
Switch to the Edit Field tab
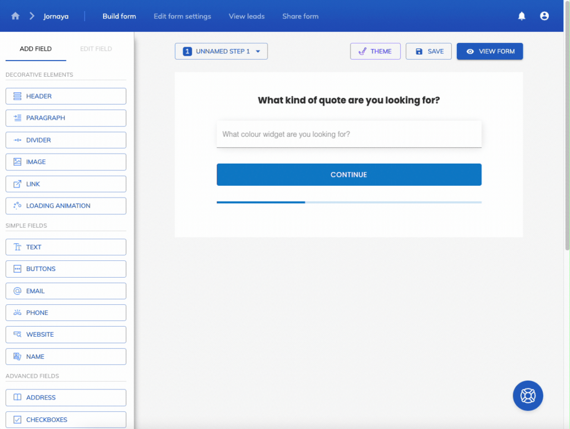(x=96, y=48)
